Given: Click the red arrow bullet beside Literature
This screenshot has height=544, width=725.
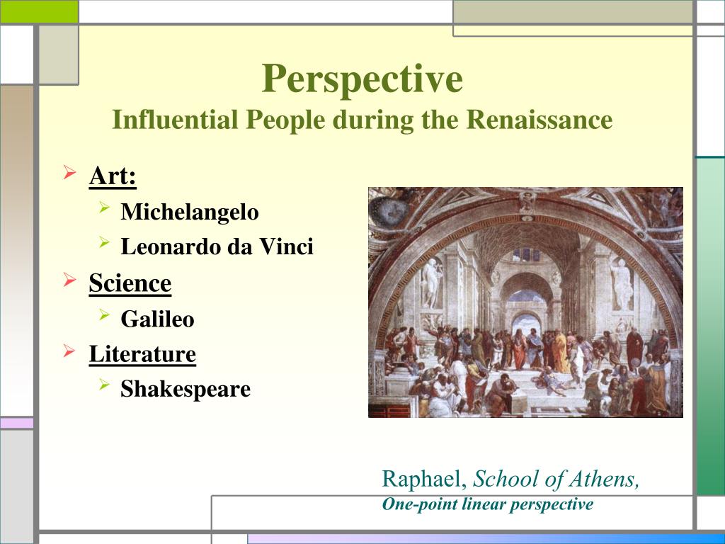Looking at the screenshot, I should pyautogui.click(x=69, y=351).
